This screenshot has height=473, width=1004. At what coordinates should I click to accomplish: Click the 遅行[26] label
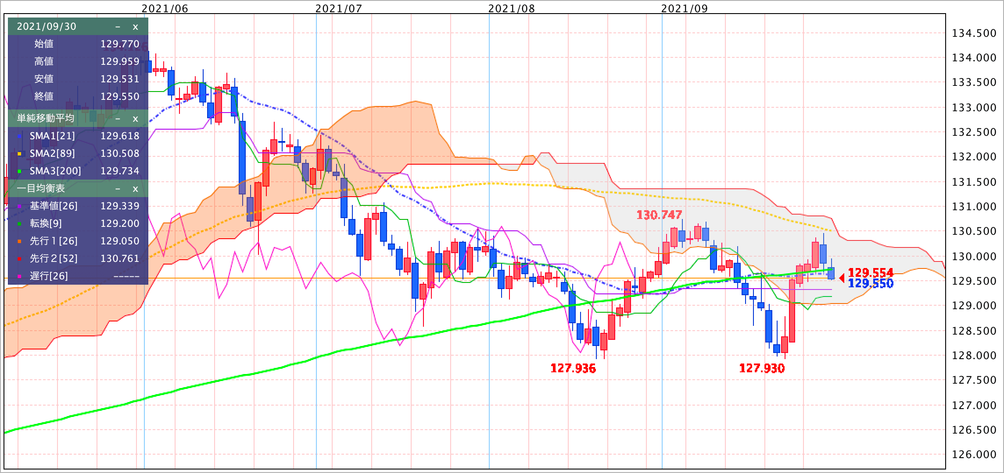click(x=49, y=276)
